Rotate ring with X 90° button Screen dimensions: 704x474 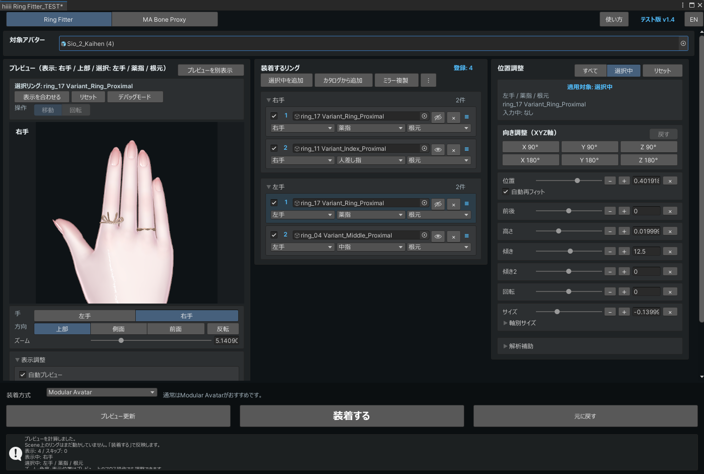(x=530, y=147)
